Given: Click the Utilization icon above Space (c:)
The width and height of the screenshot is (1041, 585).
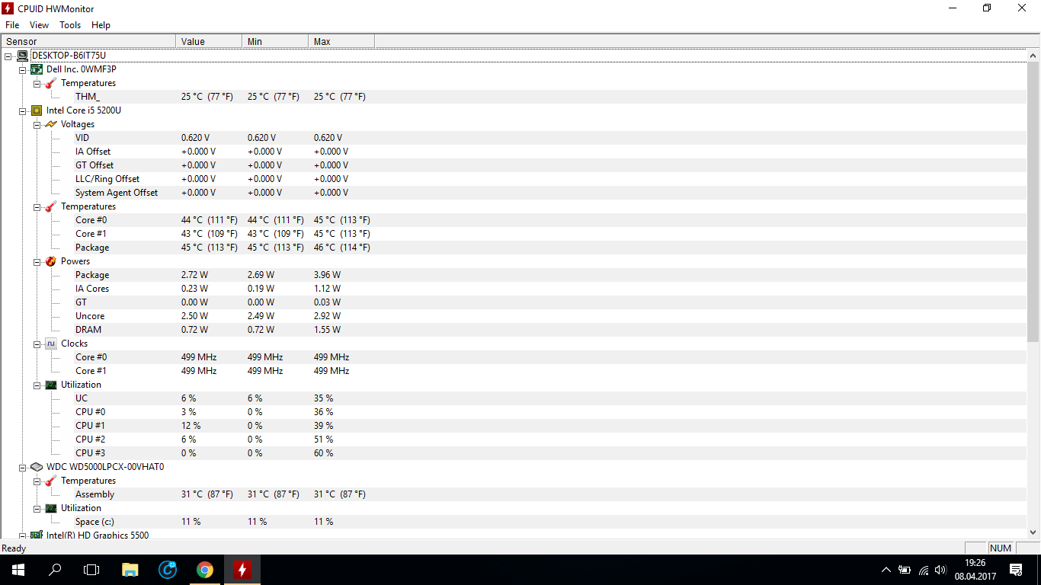Looking at the screenshot, I should coord(51,508).
